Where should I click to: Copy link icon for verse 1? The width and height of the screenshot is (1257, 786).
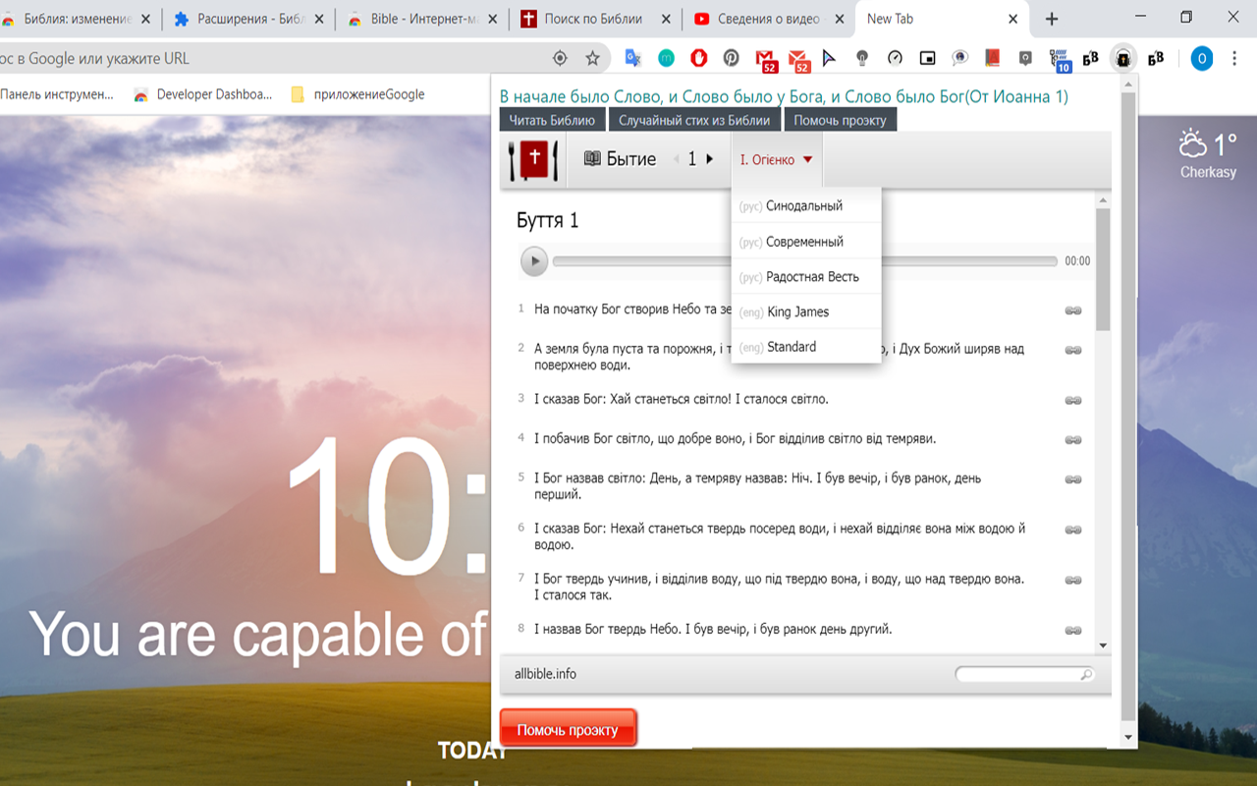(x=1073, y=310)
